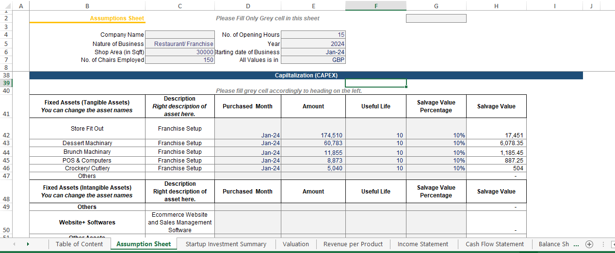Select the Assumption Sheet tab

(144, 244)
